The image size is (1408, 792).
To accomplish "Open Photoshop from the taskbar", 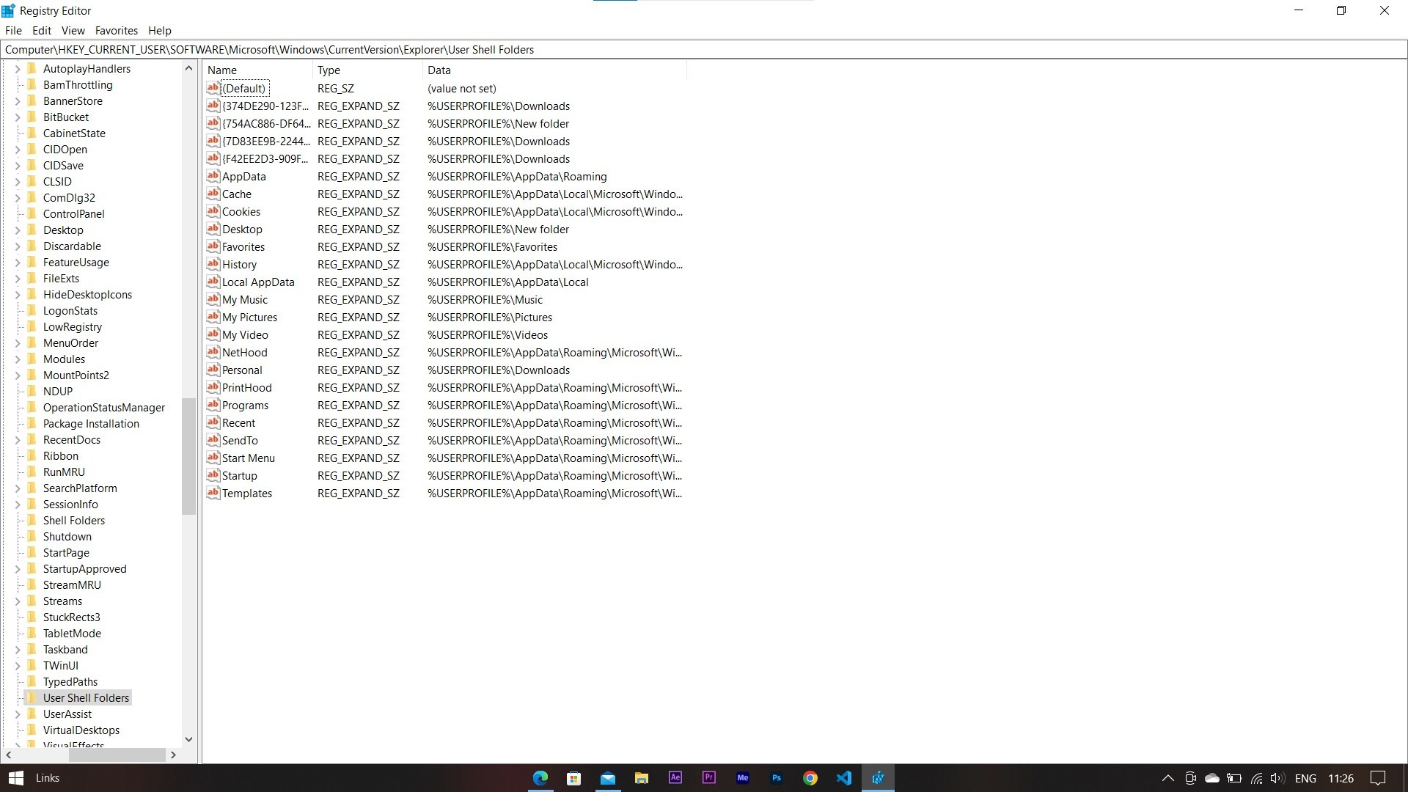I will [776, 778].
